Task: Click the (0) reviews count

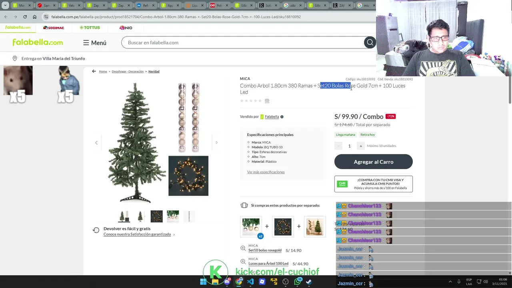Action: [x=267, y=100]
